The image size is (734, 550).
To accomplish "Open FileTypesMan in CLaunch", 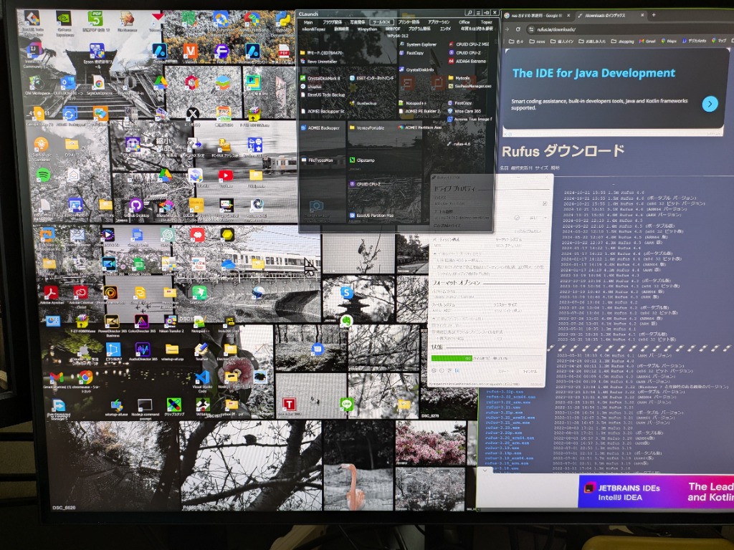I will pyautogui.click(x=316, y=160).
